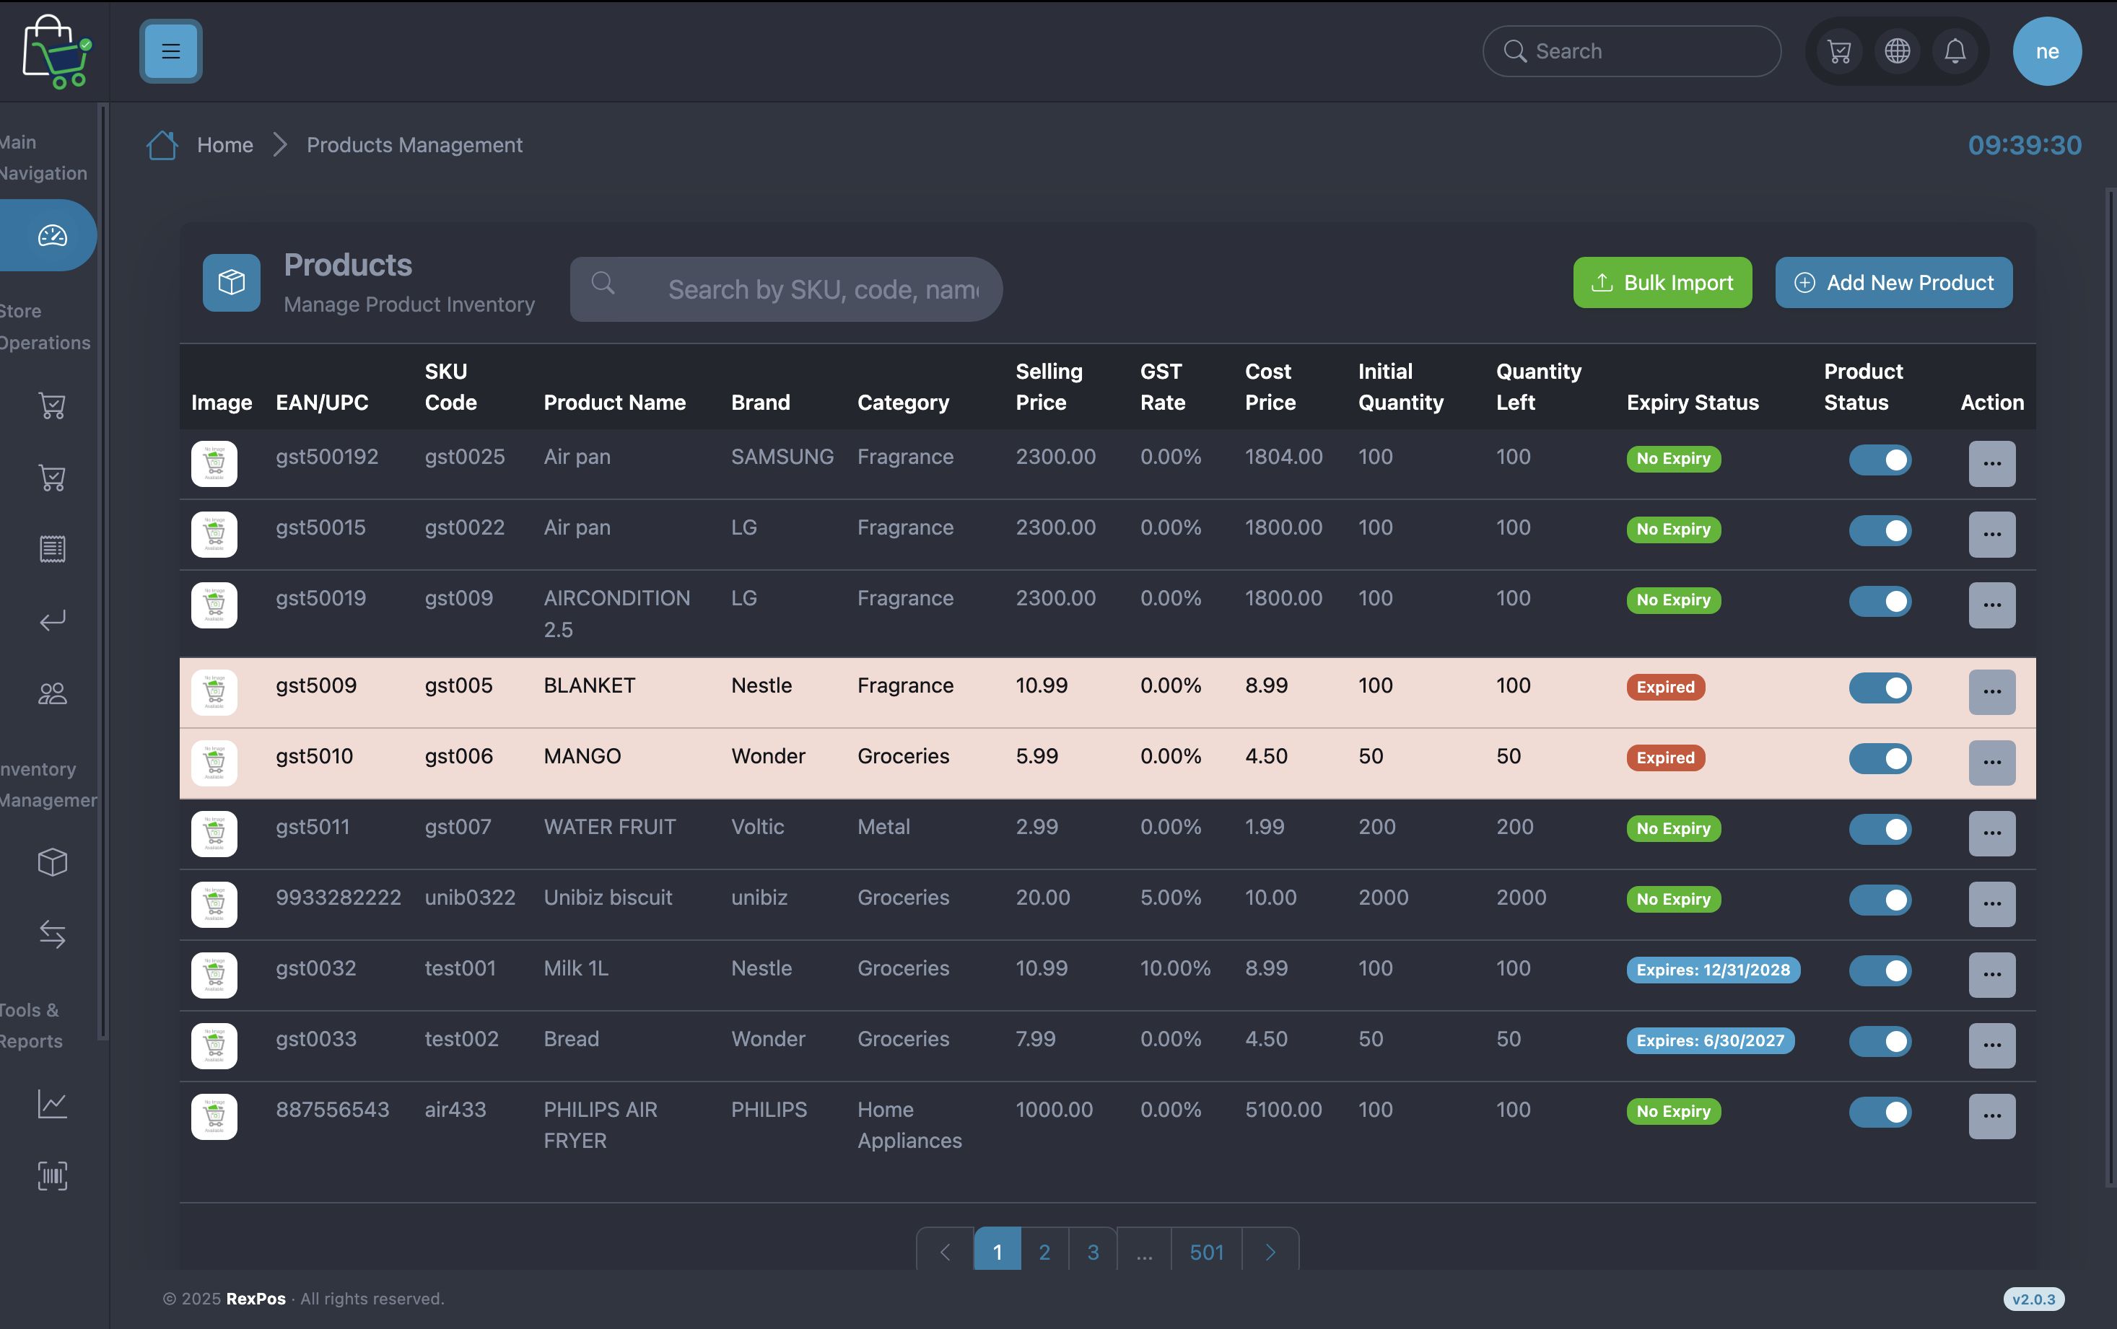Open the dashboard gauge icon in sidebar
The height and width of the screenshot is (1329, 2117).
[52, 235]
